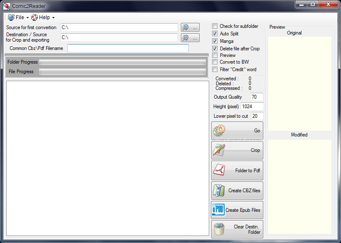Minimize the Comic2Reader window
341x243 pixels.
click(301, 4)
